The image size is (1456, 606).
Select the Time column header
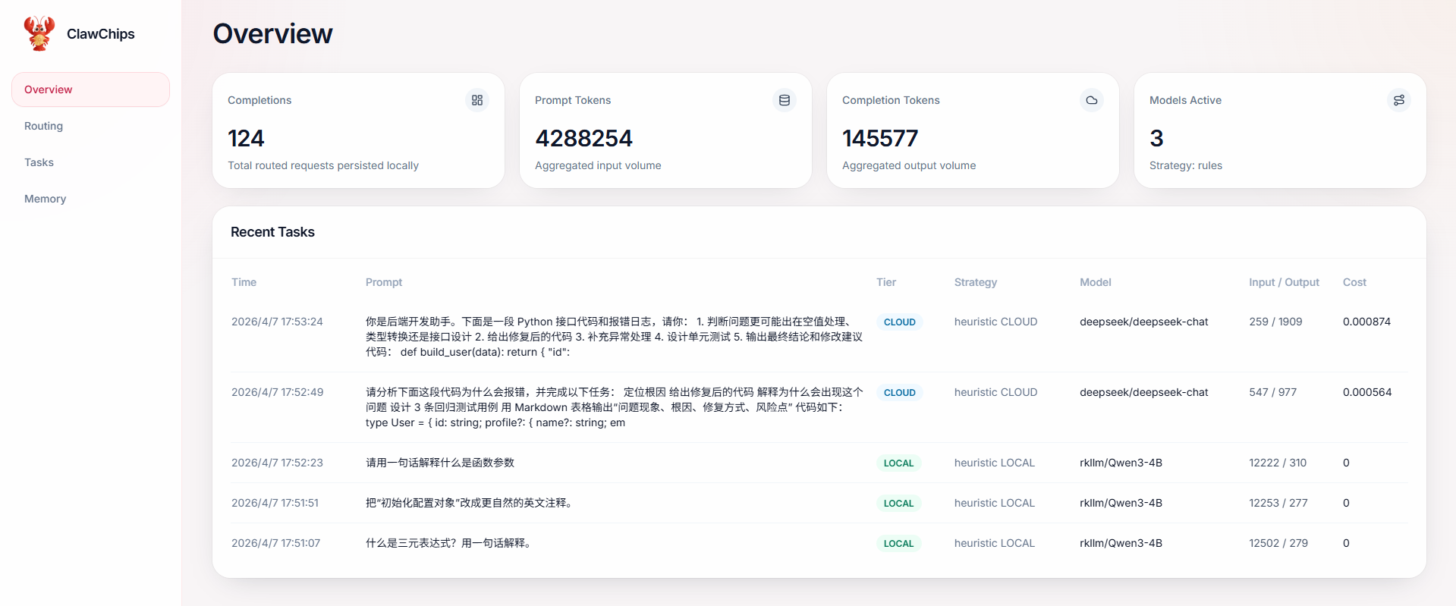[x=244, y=282]
